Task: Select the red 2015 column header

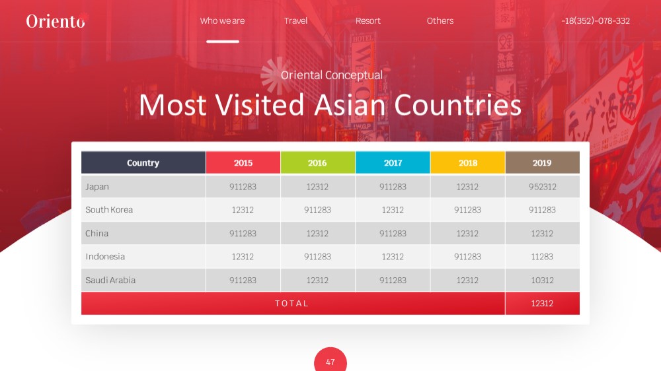Action: coord(243,162)
